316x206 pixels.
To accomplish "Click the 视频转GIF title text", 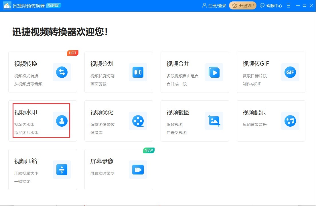I will [x=256, y=64].
